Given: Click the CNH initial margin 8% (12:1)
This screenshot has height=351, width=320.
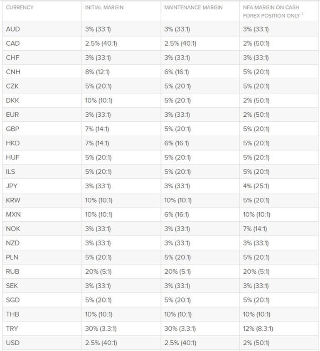Looking at the screenshot, I should 97,72.
